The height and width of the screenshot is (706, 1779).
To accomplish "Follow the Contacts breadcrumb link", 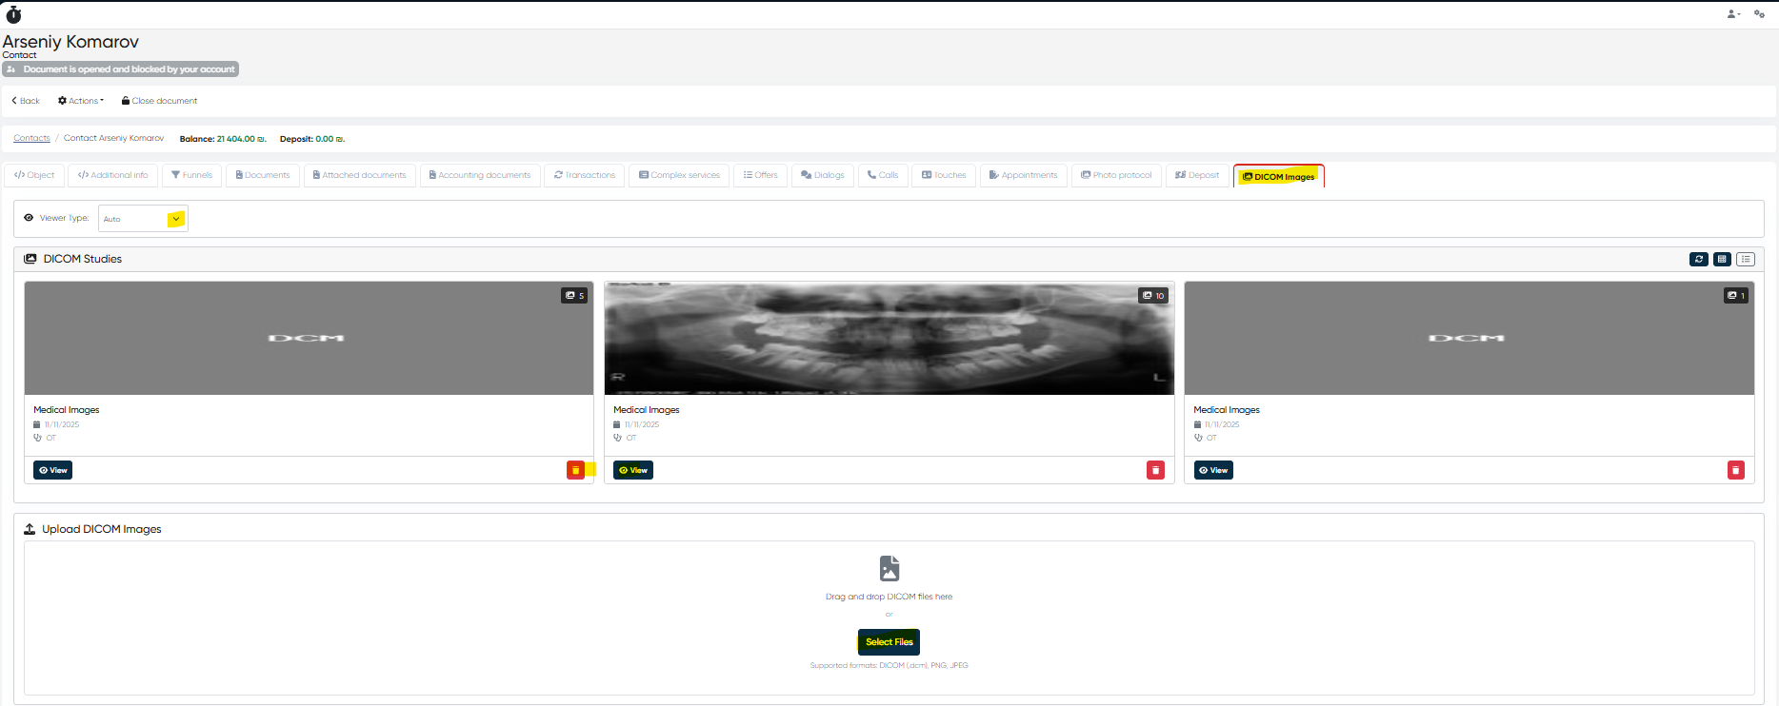I will coord(31,139).
